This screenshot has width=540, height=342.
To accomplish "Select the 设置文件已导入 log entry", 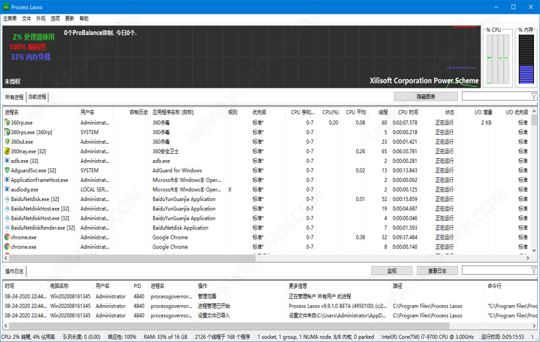I will pos(214,315).
